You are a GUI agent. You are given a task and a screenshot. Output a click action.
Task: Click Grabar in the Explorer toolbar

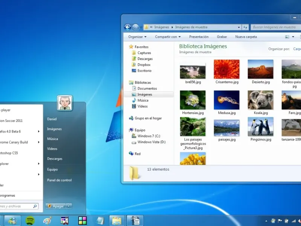[222, 37]
